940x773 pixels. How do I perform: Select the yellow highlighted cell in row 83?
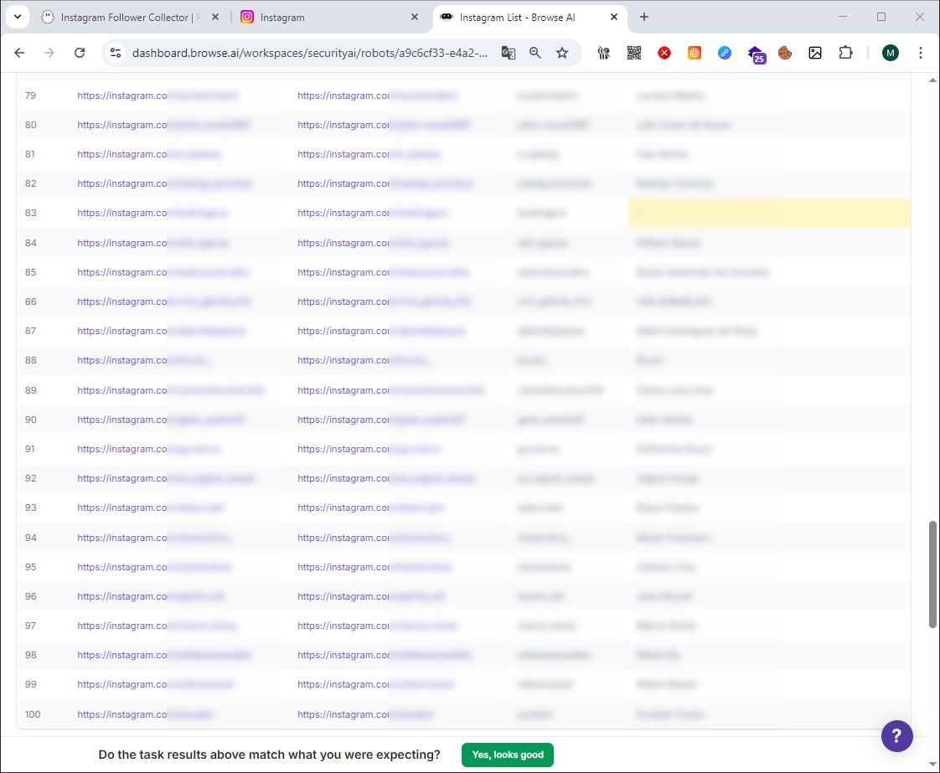[769, 213]
